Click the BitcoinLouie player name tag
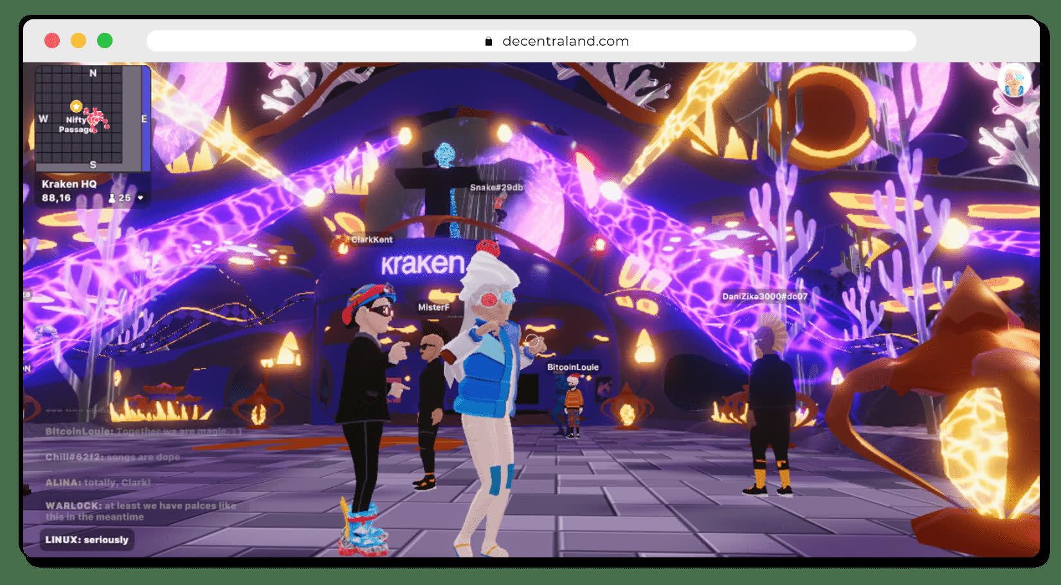 pos(572,367)
